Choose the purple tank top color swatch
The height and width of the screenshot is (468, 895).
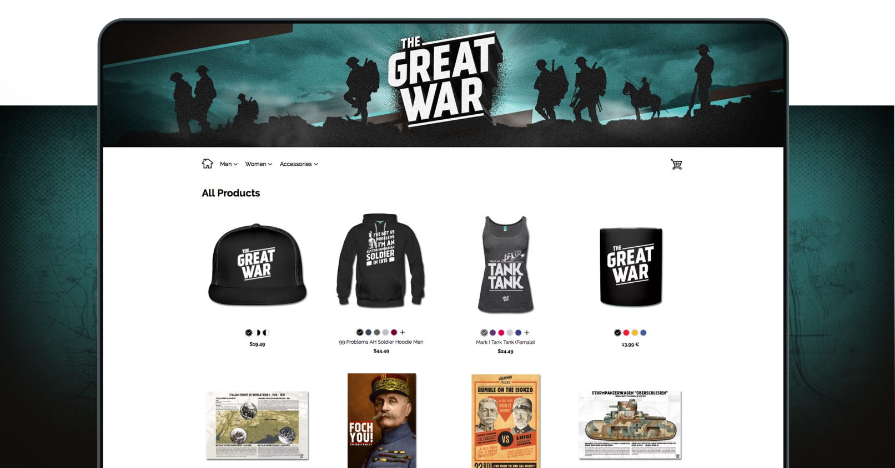point(492,333)
